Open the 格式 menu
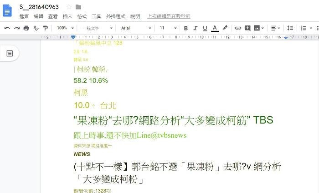The image size is (319, 193). click(82, 16)
